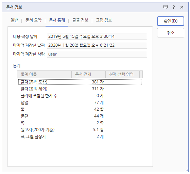Click the 마지막 저장한 사람 field showing user
Image resolution: width=190 pixels, height=174 pixels.
[97, 54]
